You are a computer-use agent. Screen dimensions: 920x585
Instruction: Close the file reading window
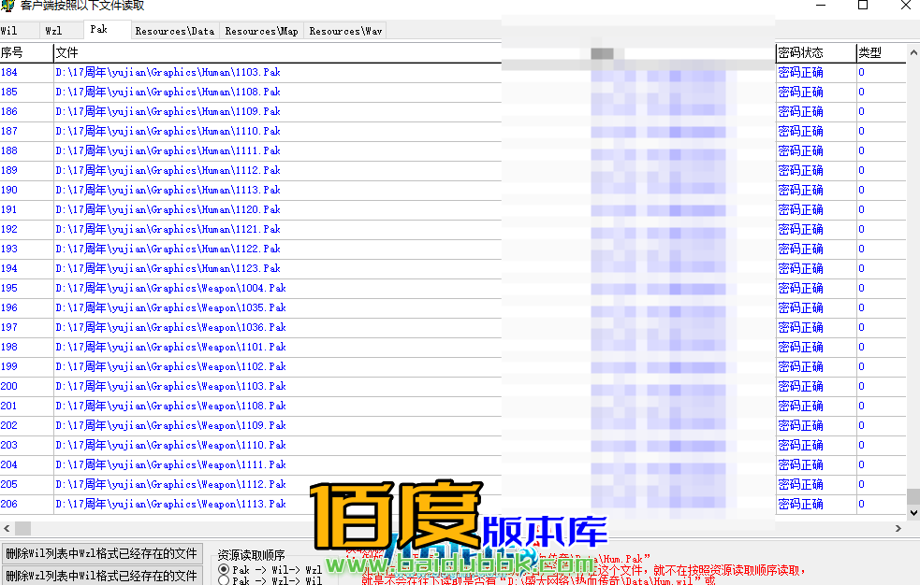904,6
